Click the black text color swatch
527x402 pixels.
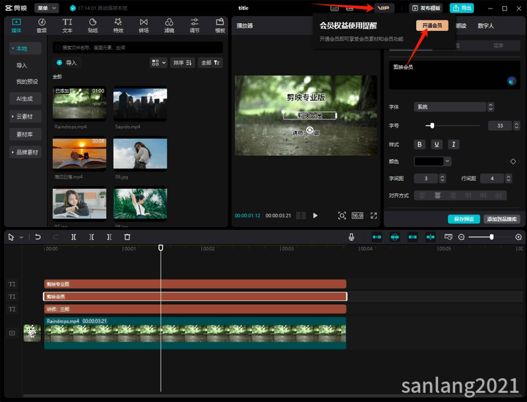pos(429,162)
